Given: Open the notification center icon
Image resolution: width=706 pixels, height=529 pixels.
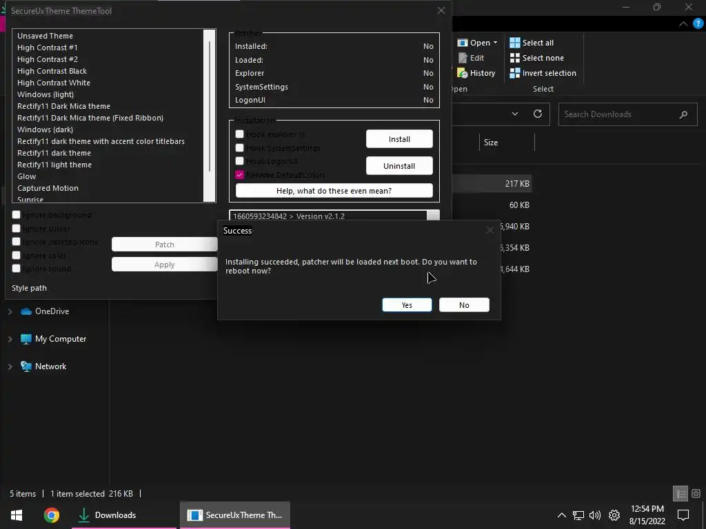Looking at the screenshot, I should pyautogui.click(x=683, y=515).
